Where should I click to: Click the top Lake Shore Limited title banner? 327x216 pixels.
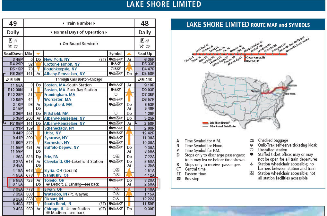(x=164, y=4)
